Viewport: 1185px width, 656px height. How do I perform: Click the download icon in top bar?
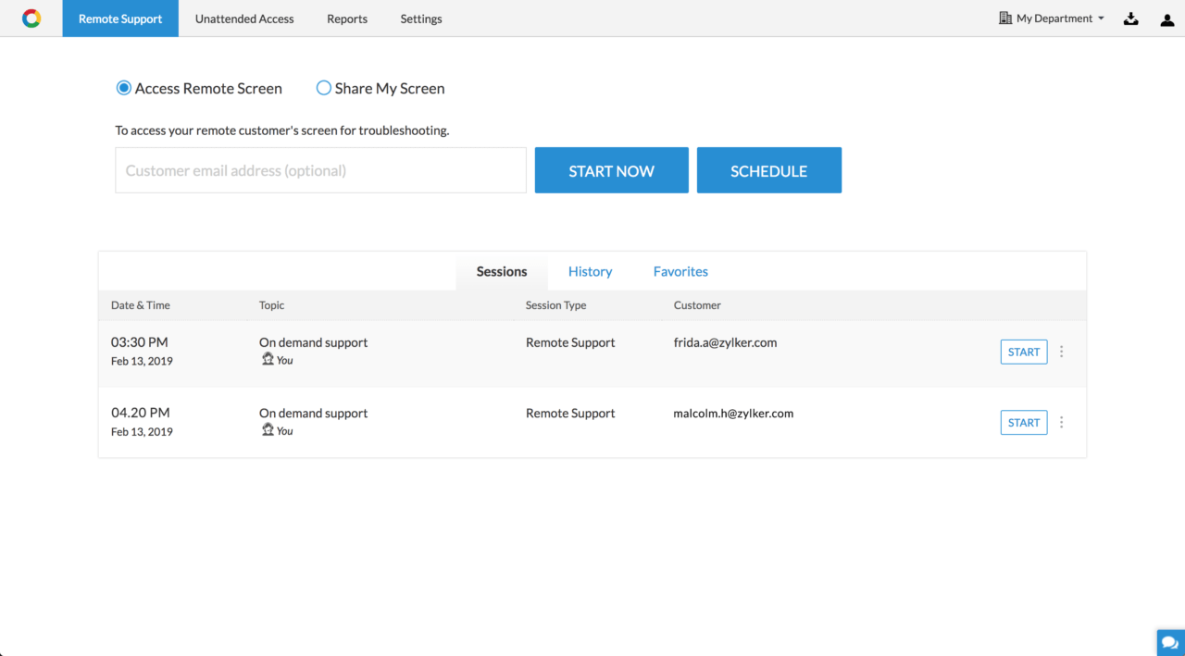click(x=1130, y=19)
